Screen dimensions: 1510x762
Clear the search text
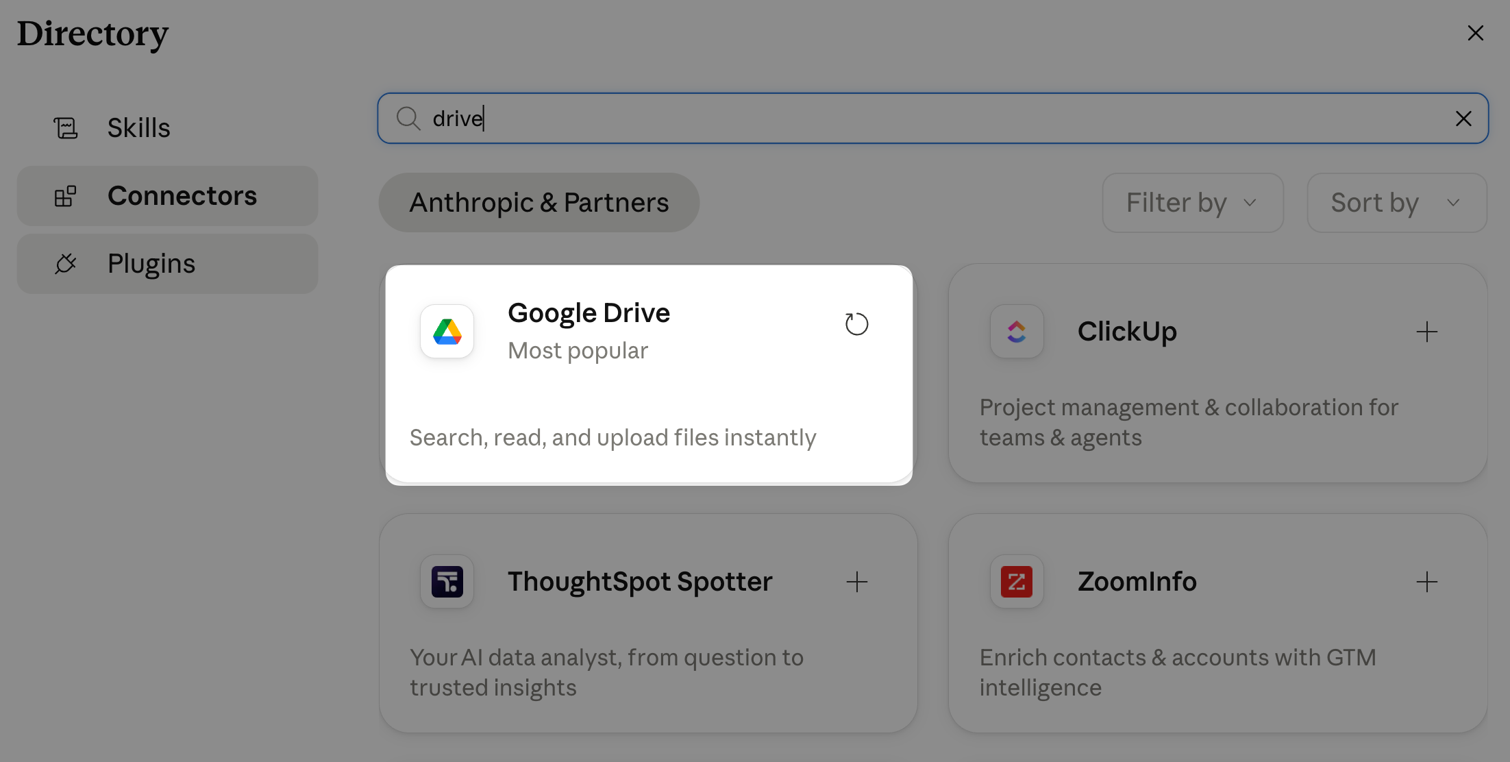coord(1463,119)
